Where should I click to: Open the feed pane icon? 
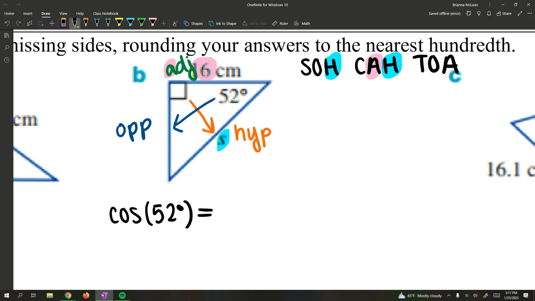click(x=469, y=13)
